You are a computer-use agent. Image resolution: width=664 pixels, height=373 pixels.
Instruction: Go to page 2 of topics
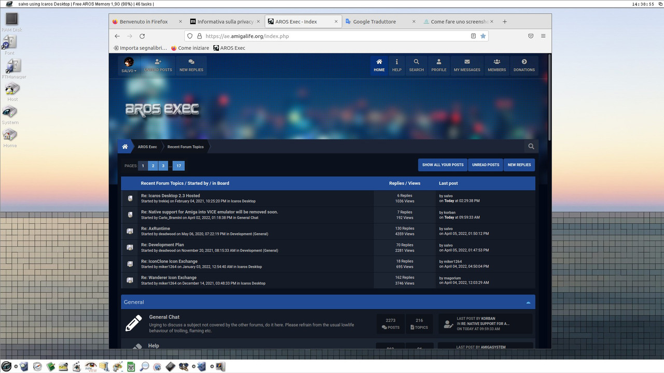coord(153,166)
